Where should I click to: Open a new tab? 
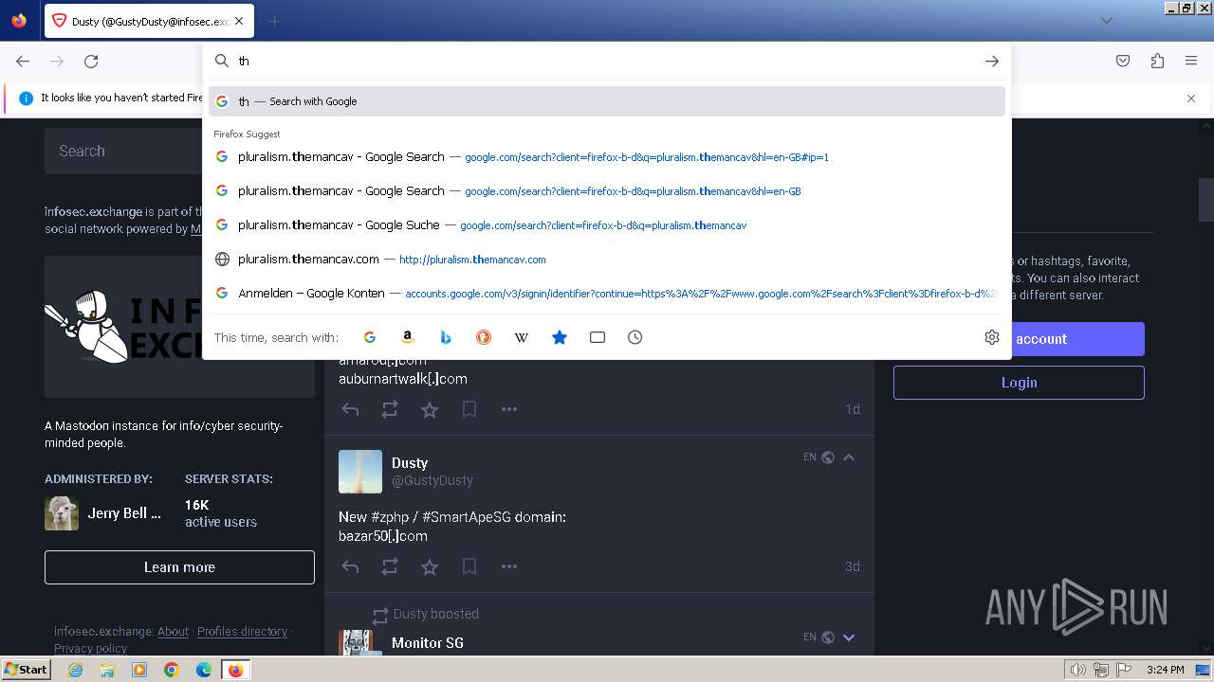point(274,21)
